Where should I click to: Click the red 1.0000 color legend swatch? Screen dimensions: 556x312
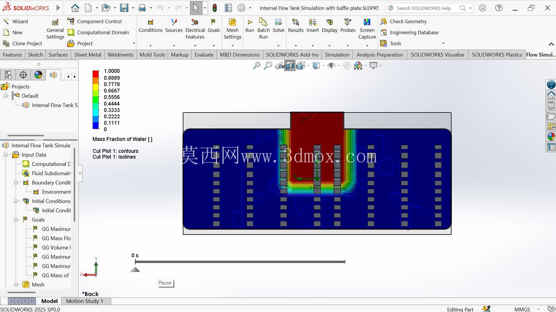[96, 74]
